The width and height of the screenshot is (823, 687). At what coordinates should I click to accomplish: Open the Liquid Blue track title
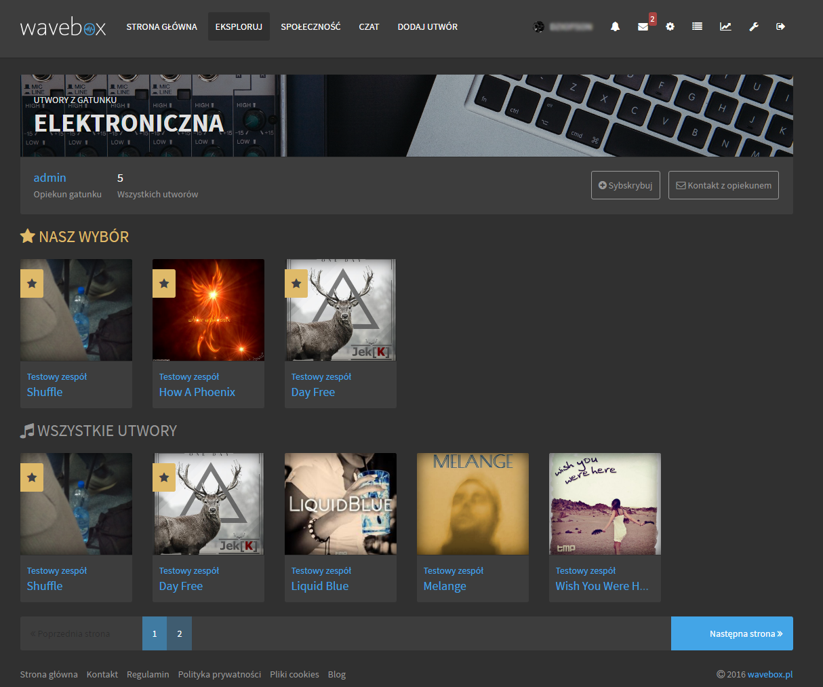(x=320, y=586)
